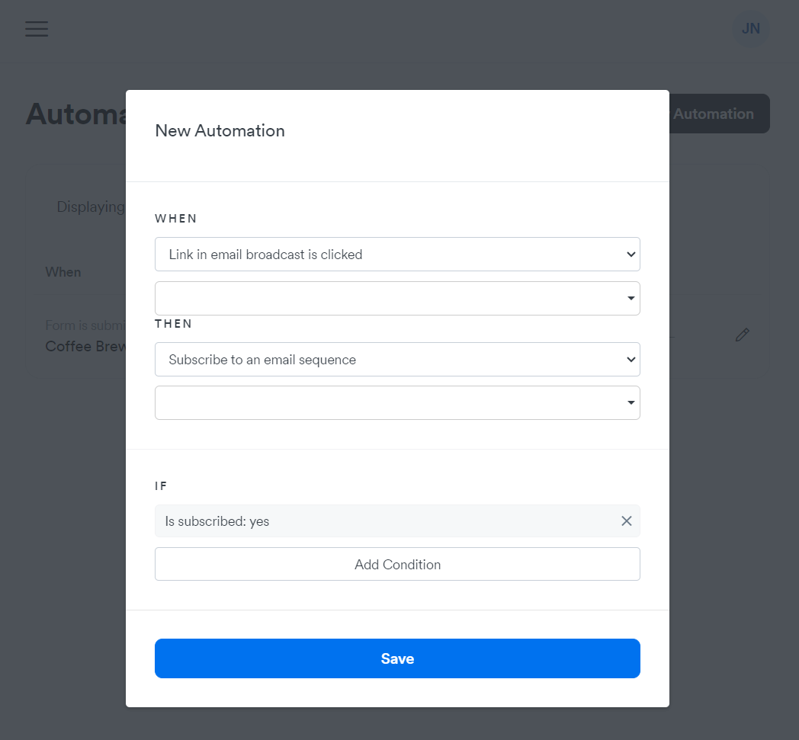This screenshot has width=799, height=740.
Task: Open the 'Link in email broadcast is clicked' dropdown
Action: [397, 254]
